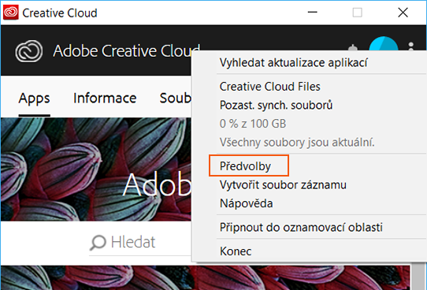Open the partially hidden Soub tab
The width and height of the screenshot is (427, 290).
tap(176, 98)
